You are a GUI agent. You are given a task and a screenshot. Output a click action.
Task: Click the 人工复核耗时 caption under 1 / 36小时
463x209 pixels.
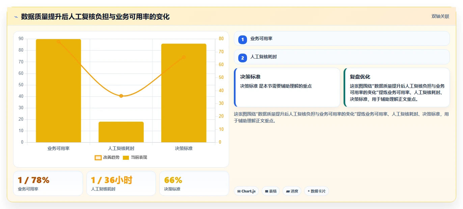pyautogui.click(x=103, y=189)
